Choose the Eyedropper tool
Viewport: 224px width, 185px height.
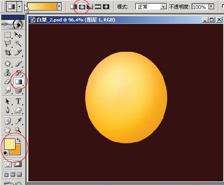click(x=18, y=121)
